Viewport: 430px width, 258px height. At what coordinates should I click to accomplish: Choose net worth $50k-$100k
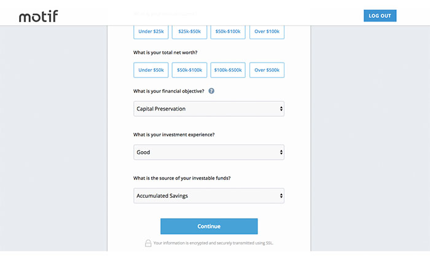click(x=189, y=70)
